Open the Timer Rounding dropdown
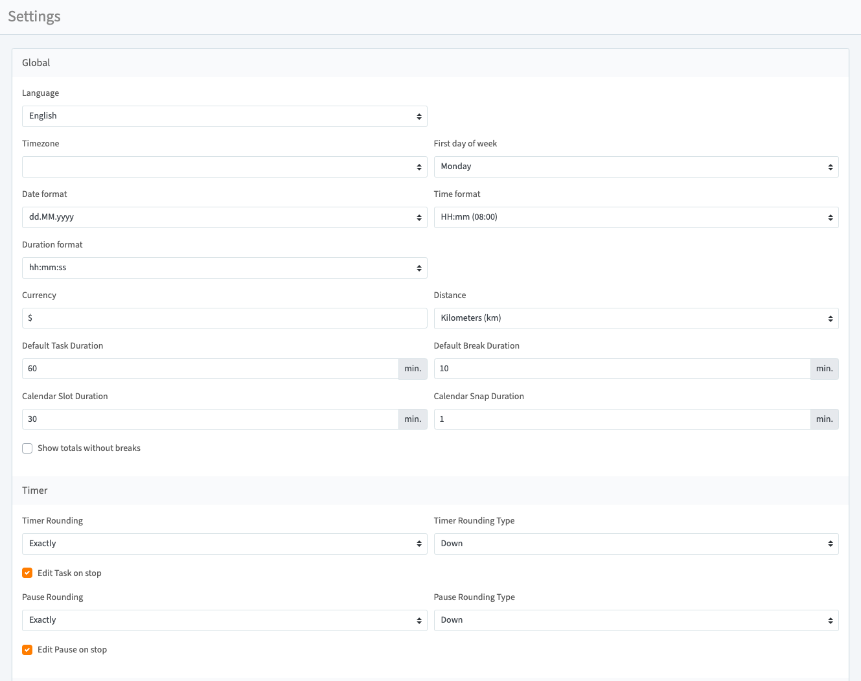The image size is (861, 681). [x=224, y=544]
